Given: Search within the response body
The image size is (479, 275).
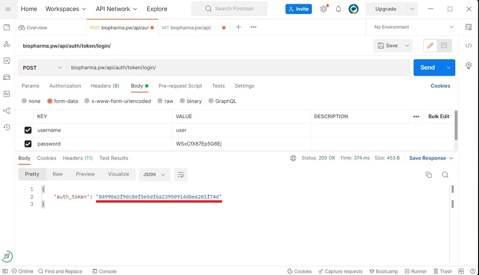Looking at the screenshot, I should click(x=445, y=175).
